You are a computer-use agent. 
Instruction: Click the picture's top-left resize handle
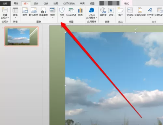tap(65, 32)
